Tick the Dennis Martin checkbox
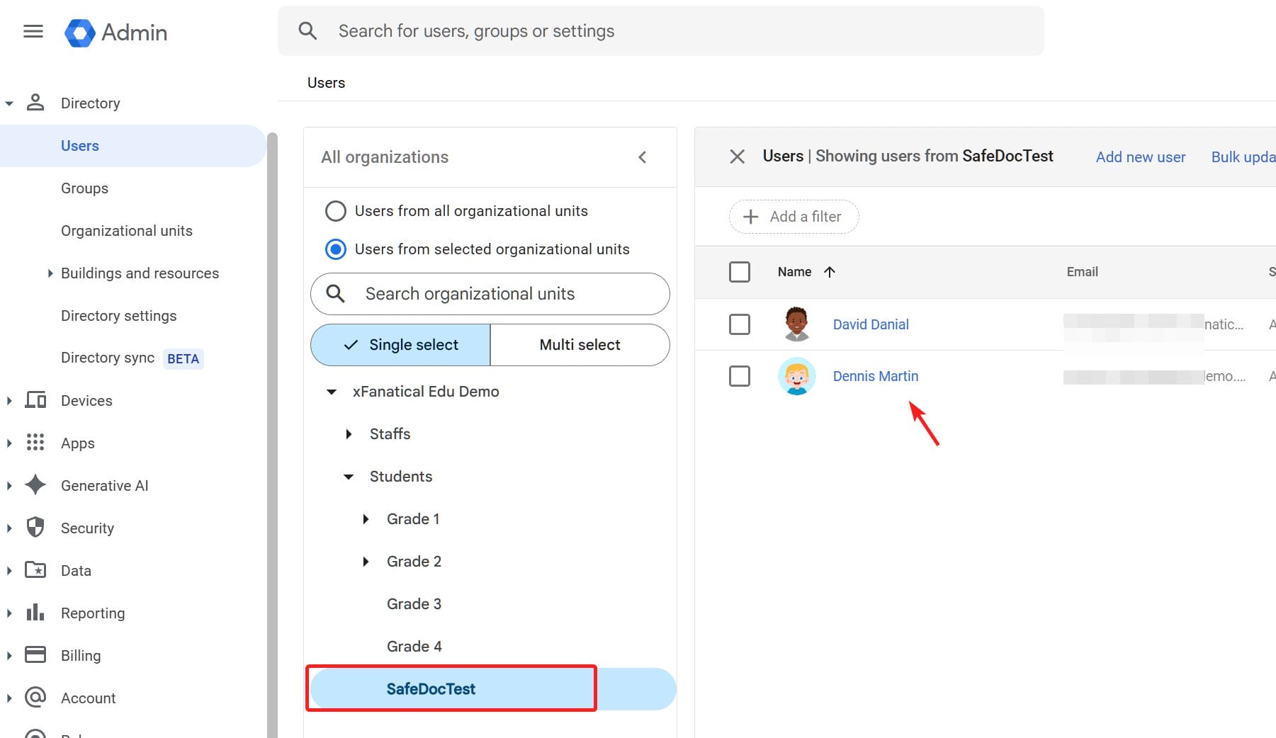This screenshot has height=738, width=1276. 739,376
